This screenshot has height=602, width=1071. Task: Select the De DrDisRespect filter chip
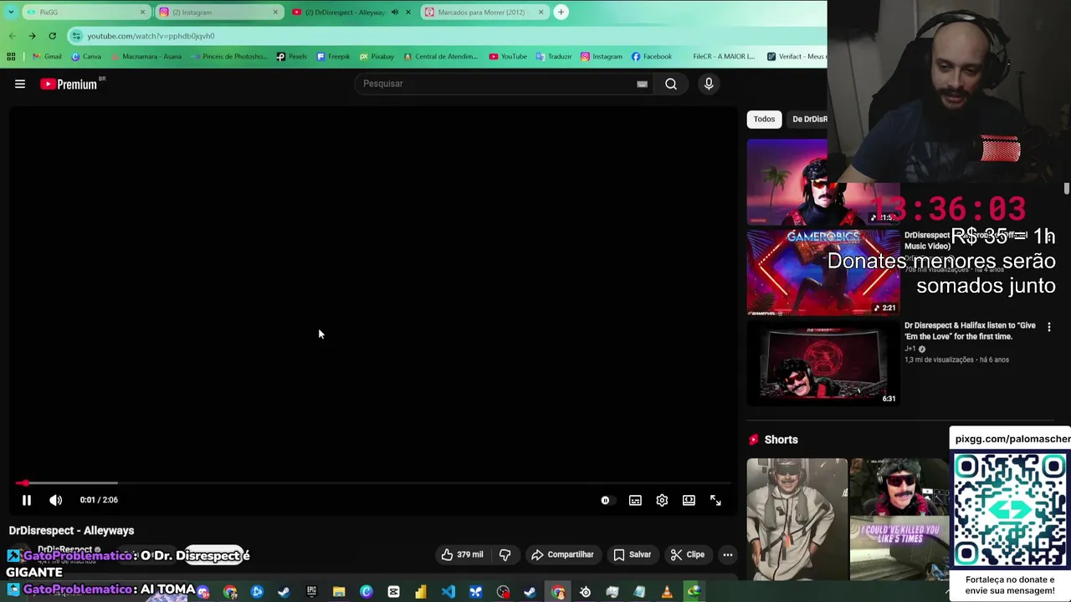pyautogui.click(x=809, y=119)
